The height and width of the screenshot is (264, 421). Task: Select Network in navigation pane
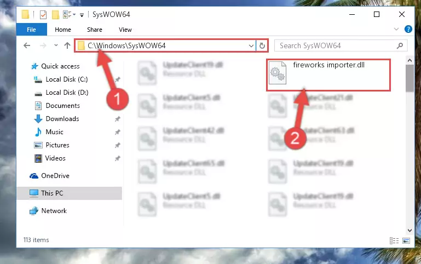click(x=54, y=211)
